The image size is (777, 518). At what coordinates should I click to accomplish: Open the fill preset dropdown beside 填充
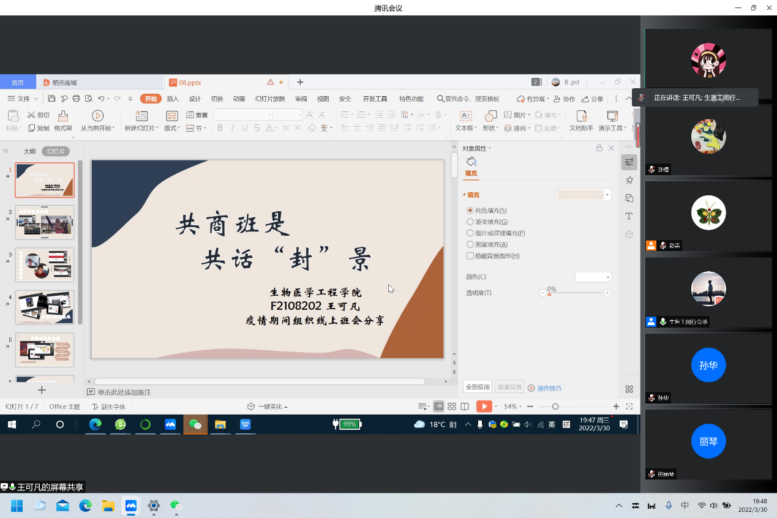click(607, 195)
